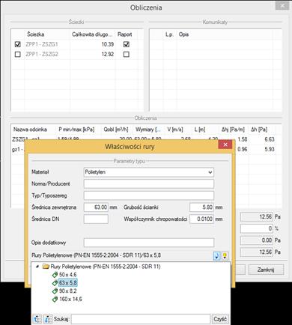
Task: Select pipe size 63 x 5,8
Action: click(x=67, y=283)
